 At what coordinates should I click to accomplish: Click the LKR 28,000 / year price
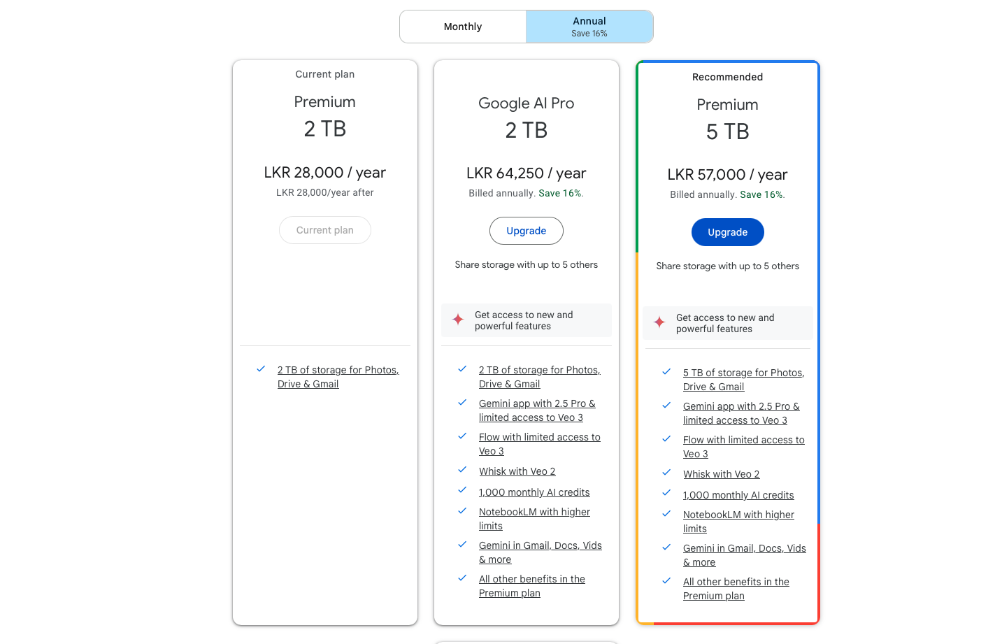325,173
